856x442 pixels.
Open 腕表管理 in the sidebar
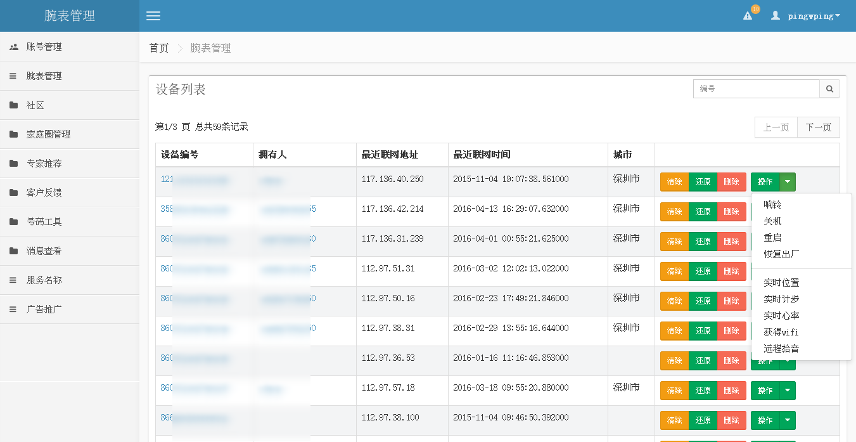(70, 76)
